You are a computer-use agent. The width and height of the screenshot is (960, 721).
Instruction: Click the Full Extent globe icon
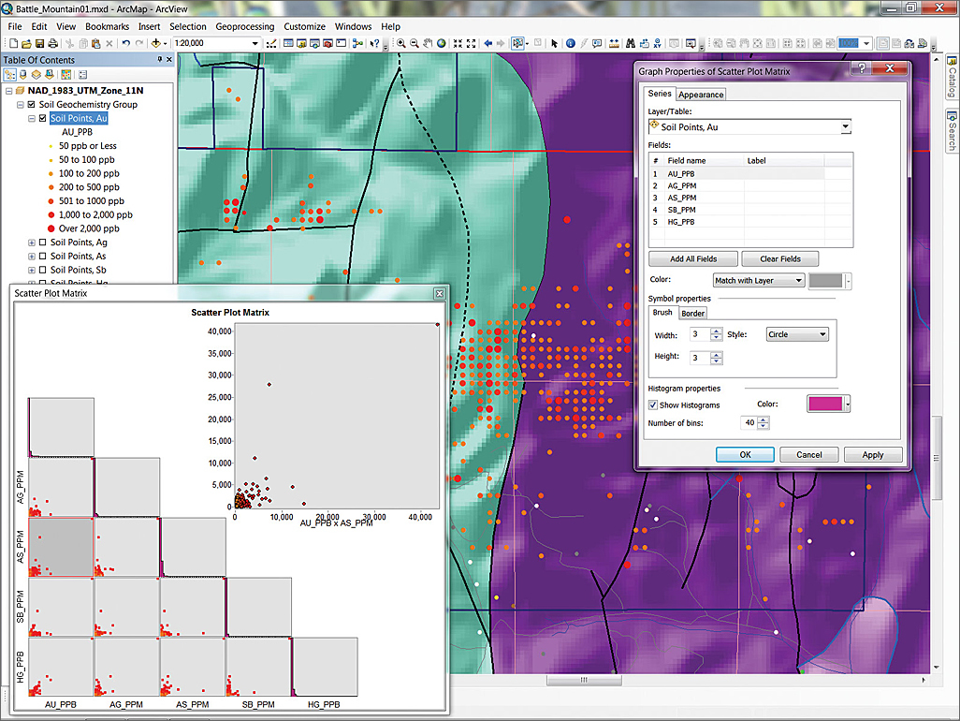click(441, 44)
